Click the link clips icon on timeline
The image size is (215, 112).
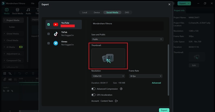point(5,79)
